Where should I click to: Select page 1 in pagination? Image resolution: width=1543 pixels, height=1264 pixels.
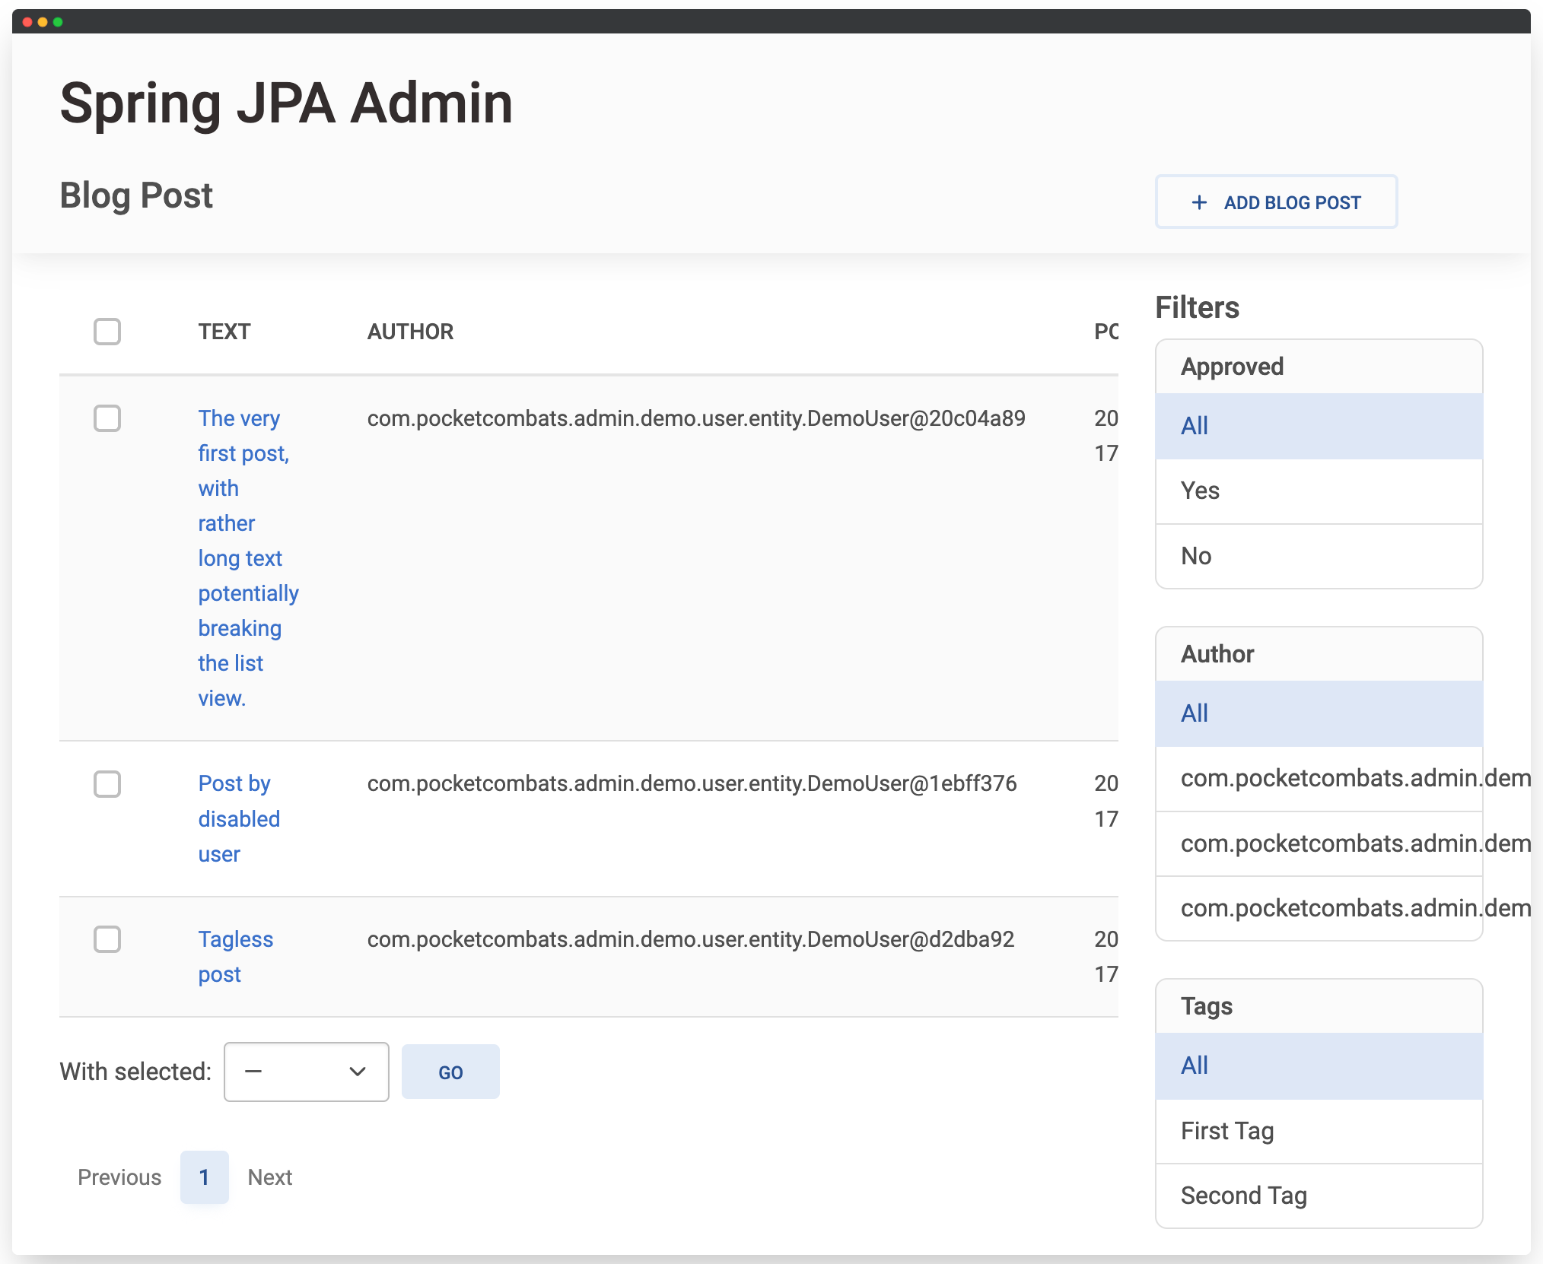[204, 1177]
